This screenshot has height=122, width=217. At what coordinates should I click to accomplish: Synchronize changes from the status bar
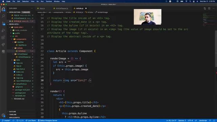tap(14, 121)
